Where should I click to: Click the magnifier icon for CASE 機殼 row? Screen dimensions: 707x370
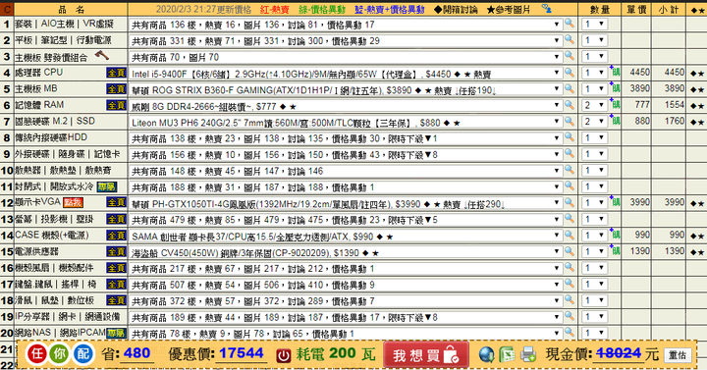coord(570,235)
